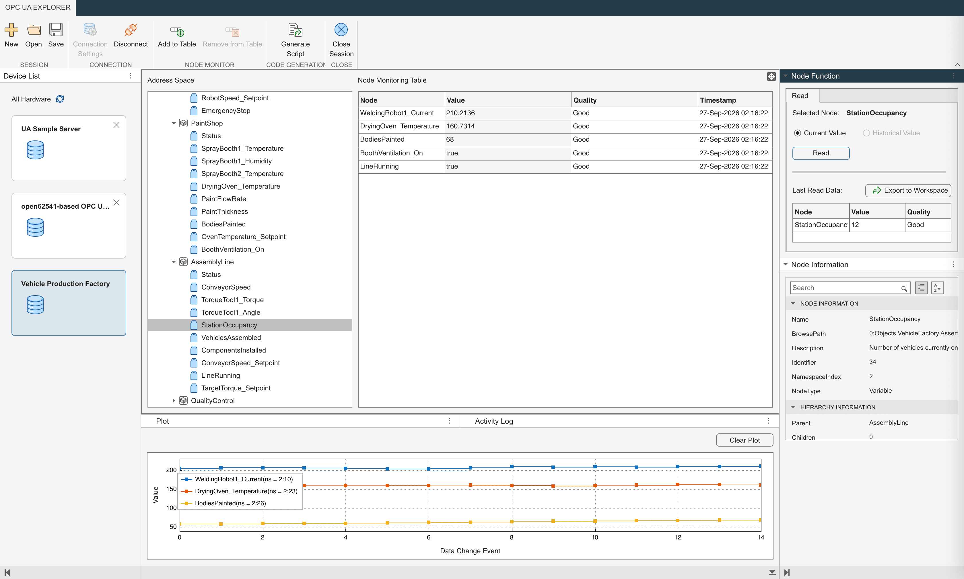Viewport: 964px width, 579px height.
Task: Collapse the Node Information panel
Action: (785, 264)
